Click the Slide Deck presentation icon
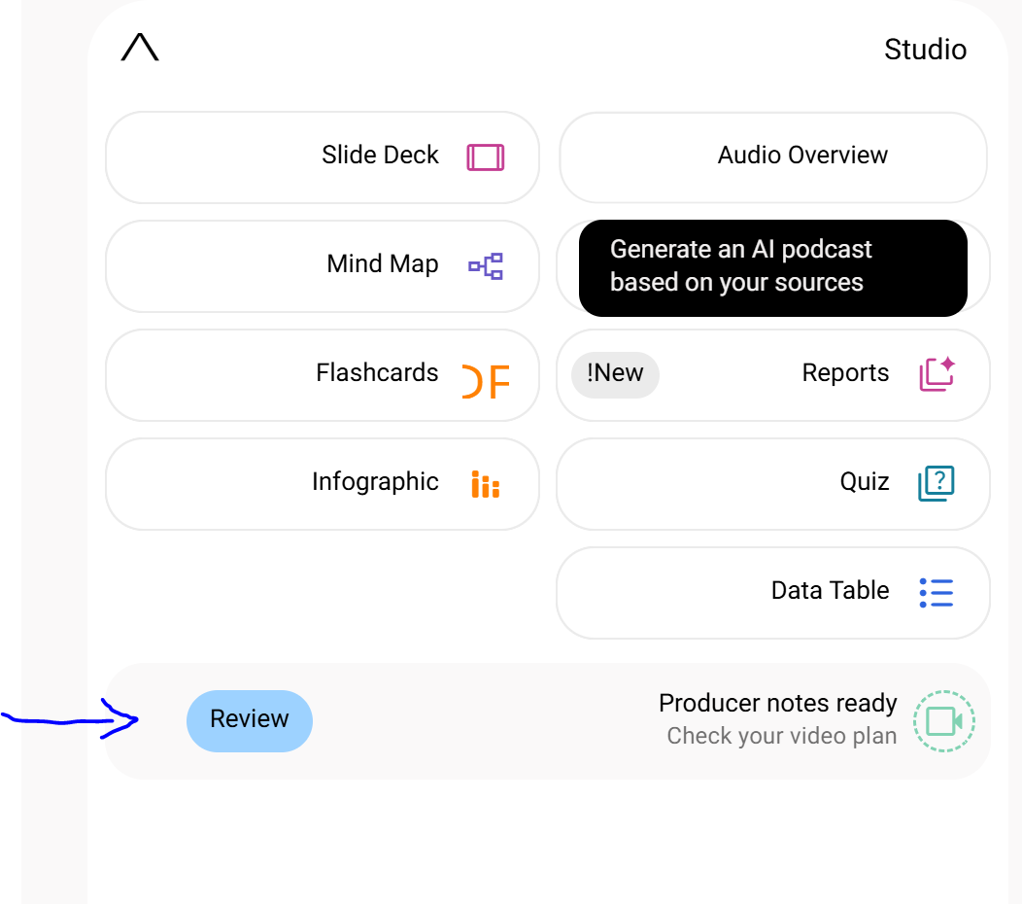Image resolution: width=1022 pixels, height=904 pixels. click(486, 157)
